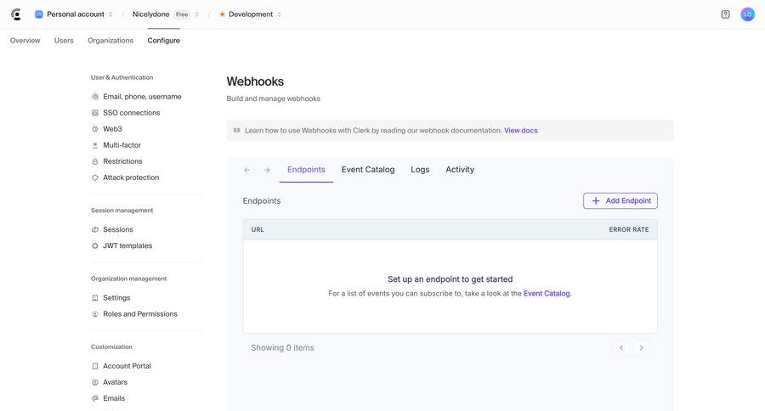765x411 pixels.
Task: Switch to the Activity tab
Action: coord(460,170)
